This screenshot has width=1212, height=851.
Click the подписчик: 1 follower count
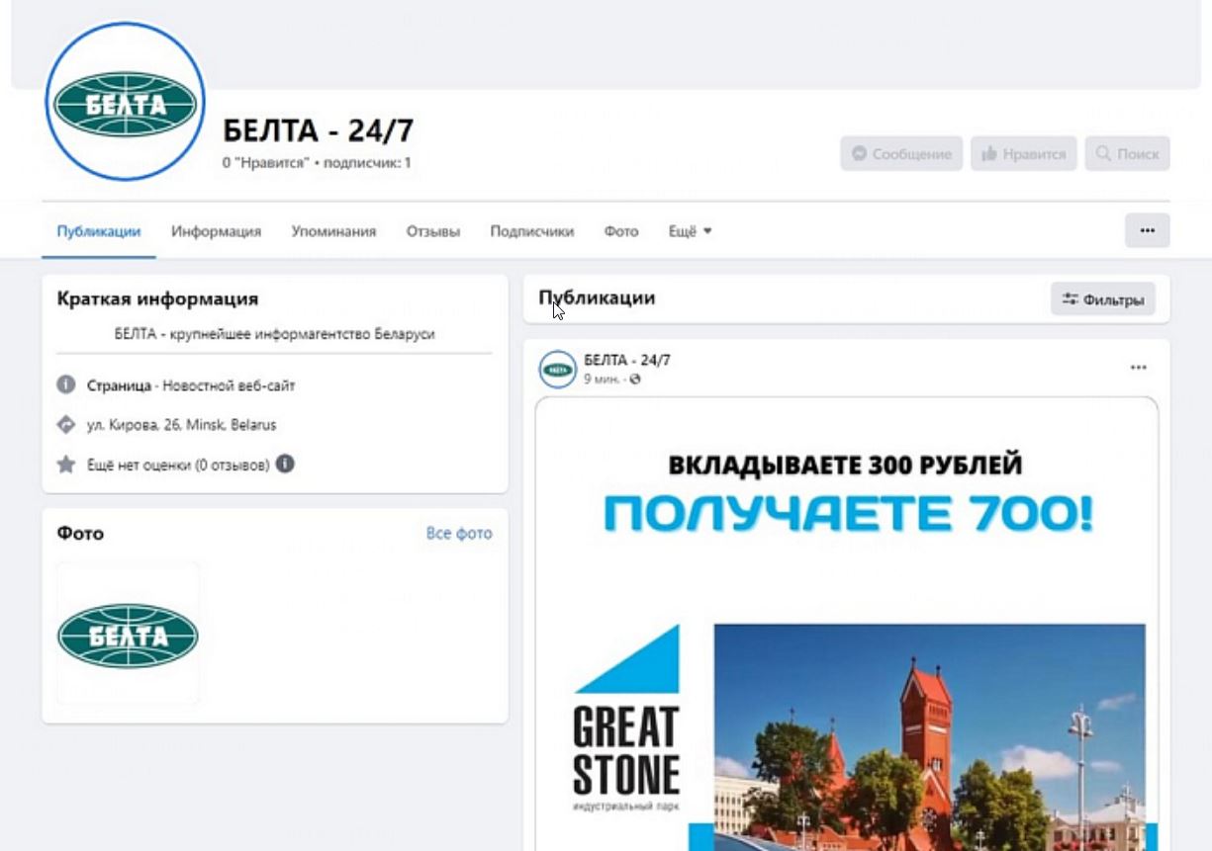pos(367,162)
